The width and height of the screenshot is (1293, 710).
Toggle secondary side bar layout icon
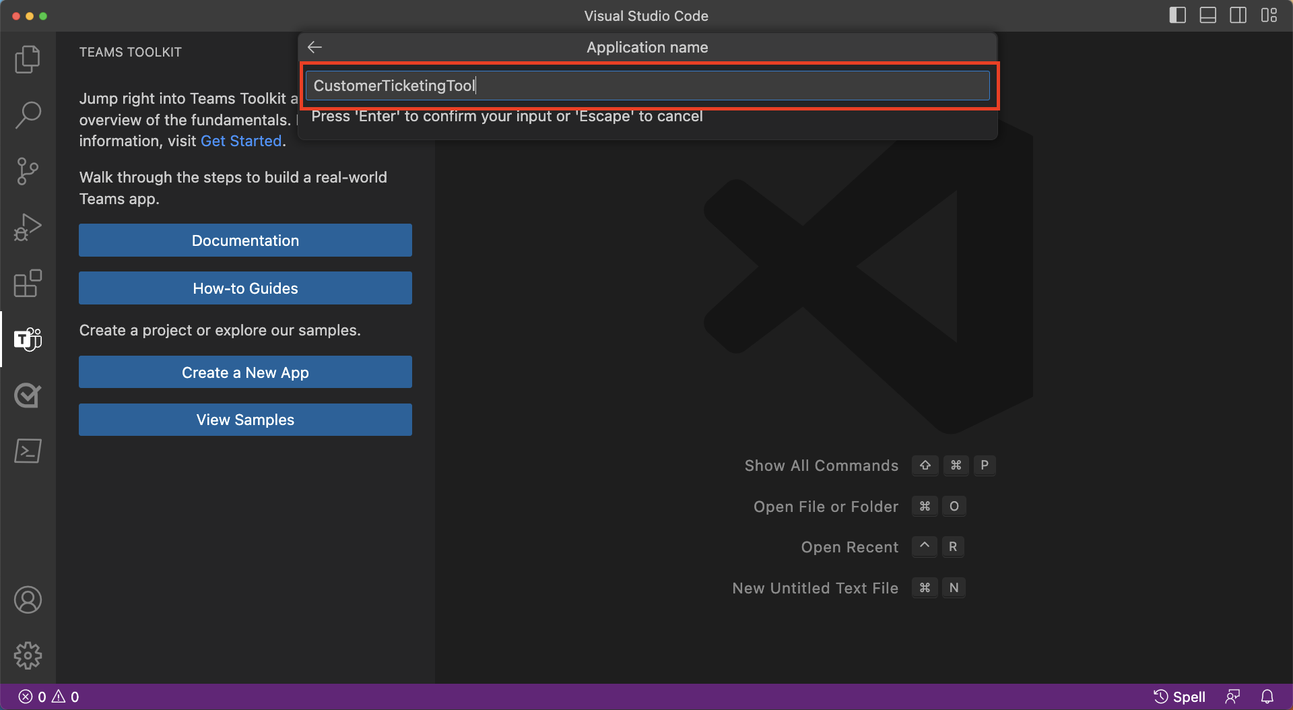coord(1238,15)
